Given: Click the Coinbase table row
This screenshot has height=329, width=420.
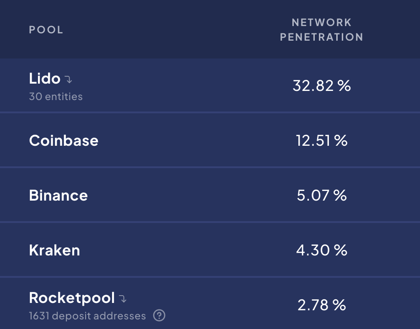Looking at the screenshot, I should click(210, 140).
